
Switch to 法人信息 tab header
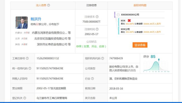[41, 5]
